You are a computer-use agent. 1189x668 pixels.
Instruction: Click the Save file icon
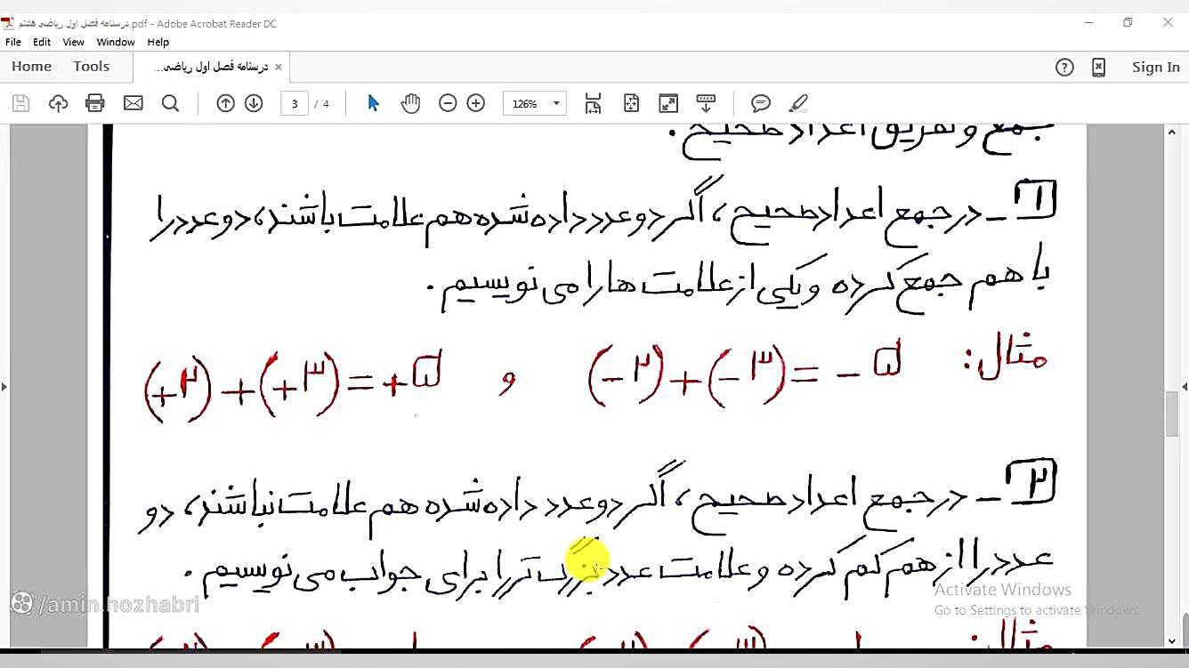click(21, 103)
